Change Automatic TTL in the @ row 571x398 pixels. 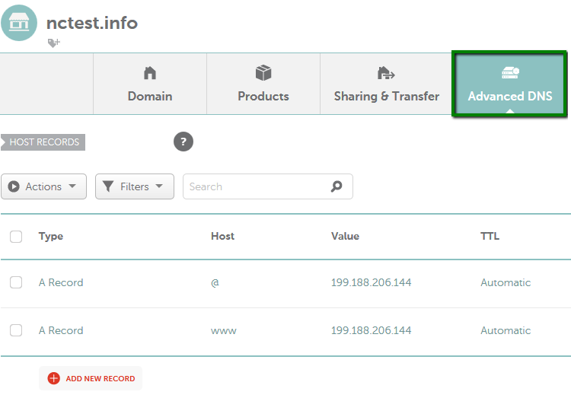coord(506,282)
